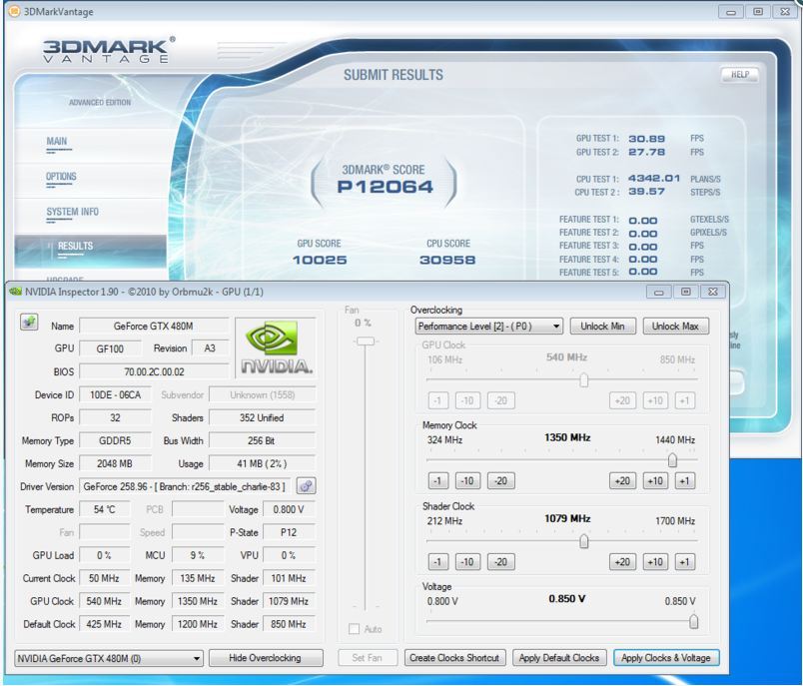The image size is (803, 686).
Task: Click the Driver Version GeForce 258.96 field
Action: [185, 486]
